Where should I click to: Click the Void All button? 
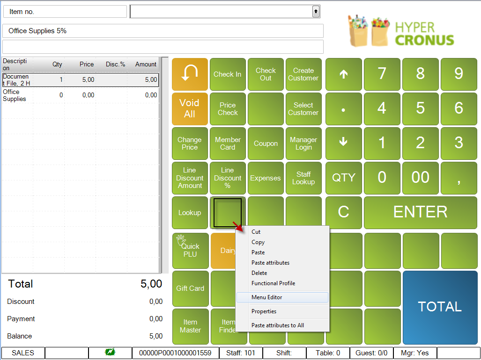tap(190, 109)
